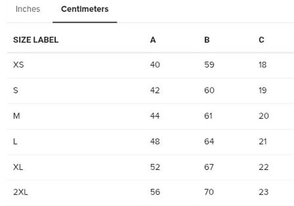Click the SIZE LABEL column header
Image resolution: width=294 pixels, height=206 pixels.
pyautogui.click(x=36, y=40)
